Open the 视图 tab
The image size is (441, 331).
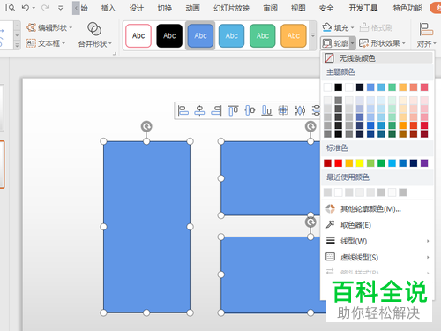[298, 8]
